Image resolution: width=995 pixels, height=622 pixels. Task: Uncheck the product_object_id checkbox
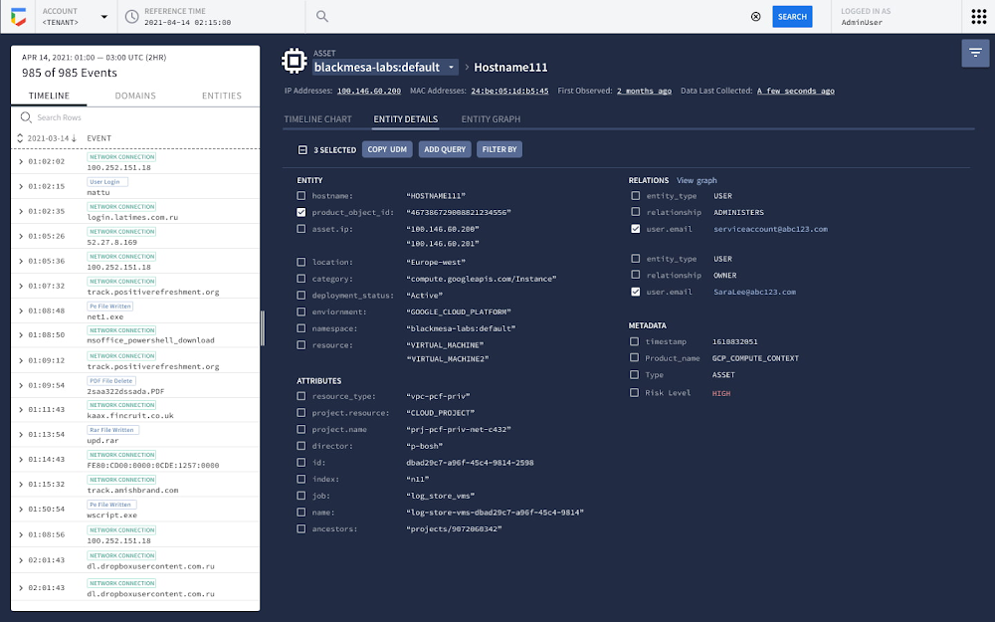coord(301,212)
